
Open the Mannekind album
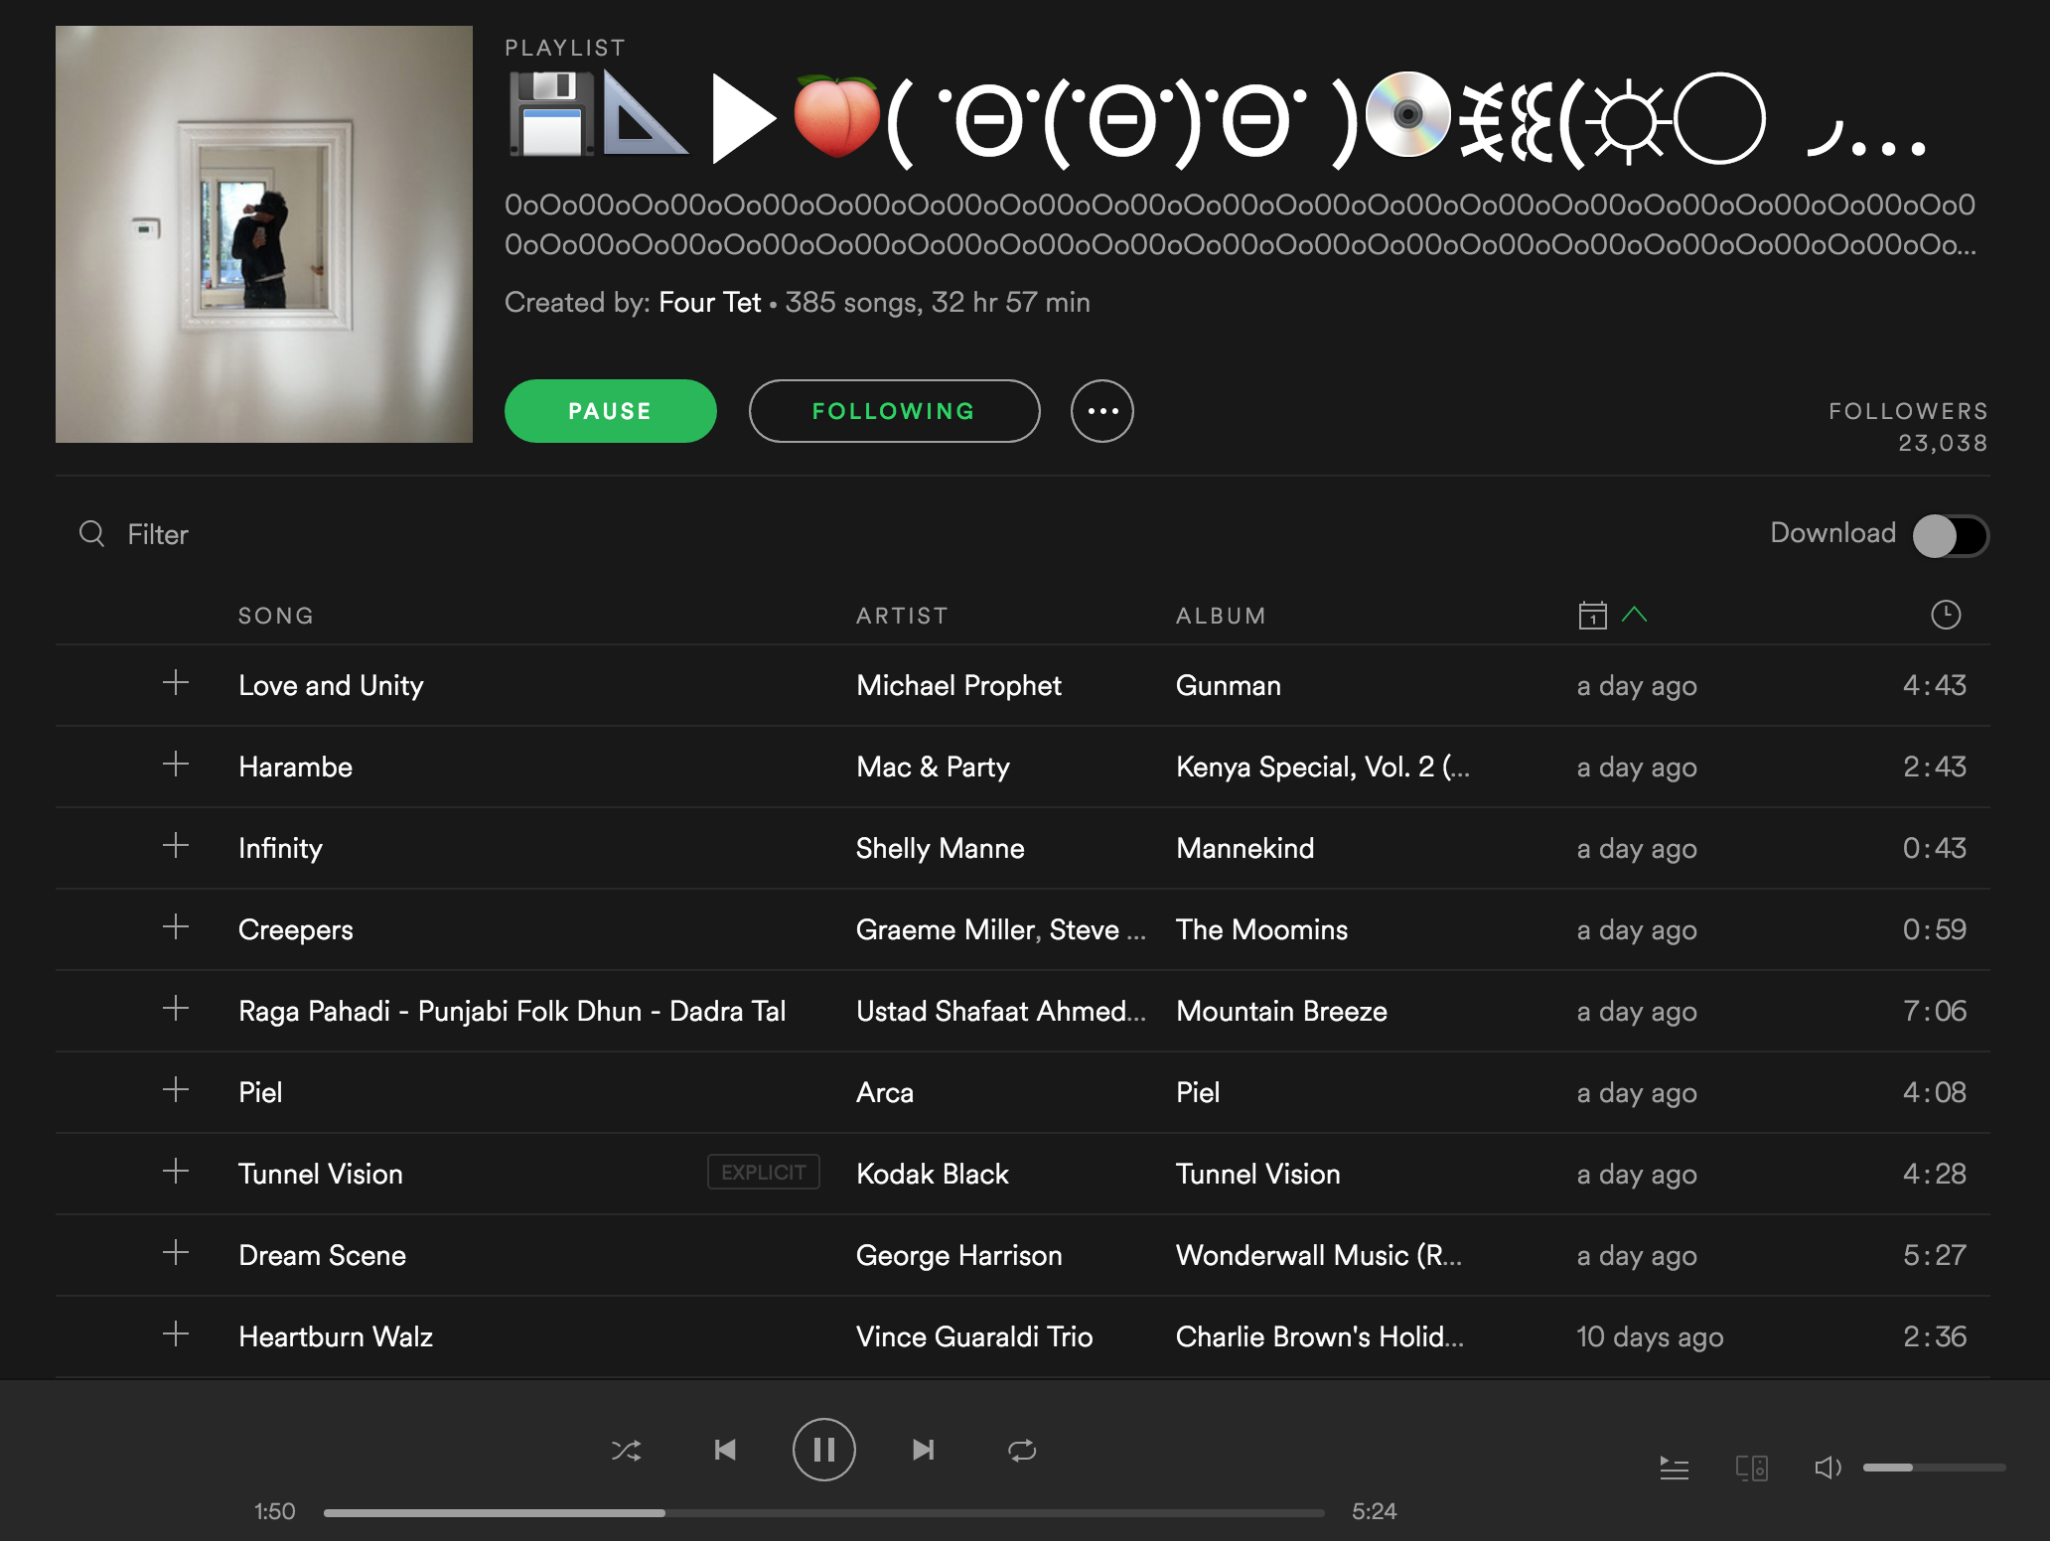(1245, 848)
